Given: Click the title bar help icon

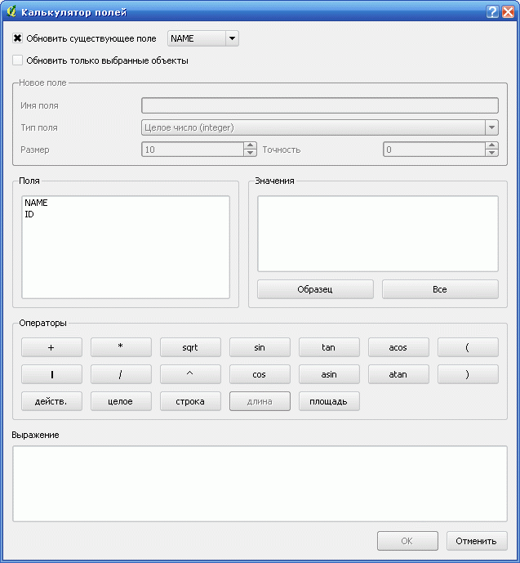Looking at the screenshot, I should pyautogui.click(x=493, y=12).
